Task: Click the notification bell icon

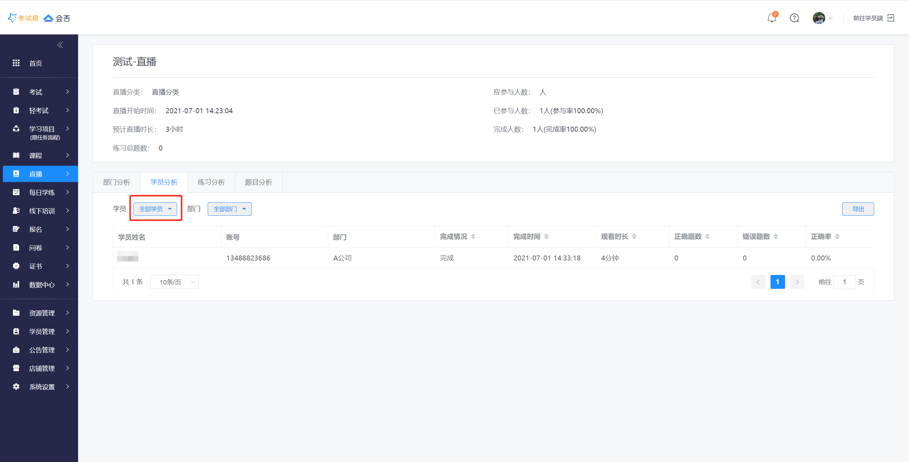Action: (x=772, y=18)
